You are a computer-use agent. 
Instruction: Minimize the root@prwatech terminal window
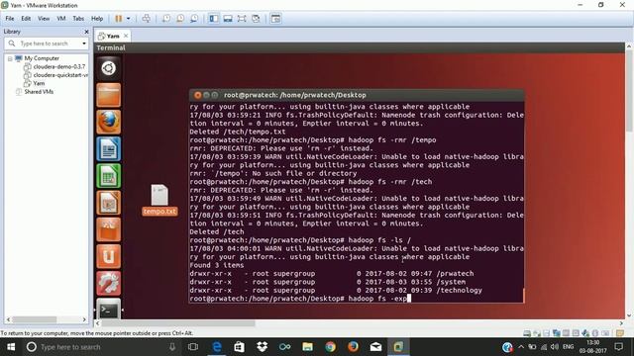click(206, 95)
